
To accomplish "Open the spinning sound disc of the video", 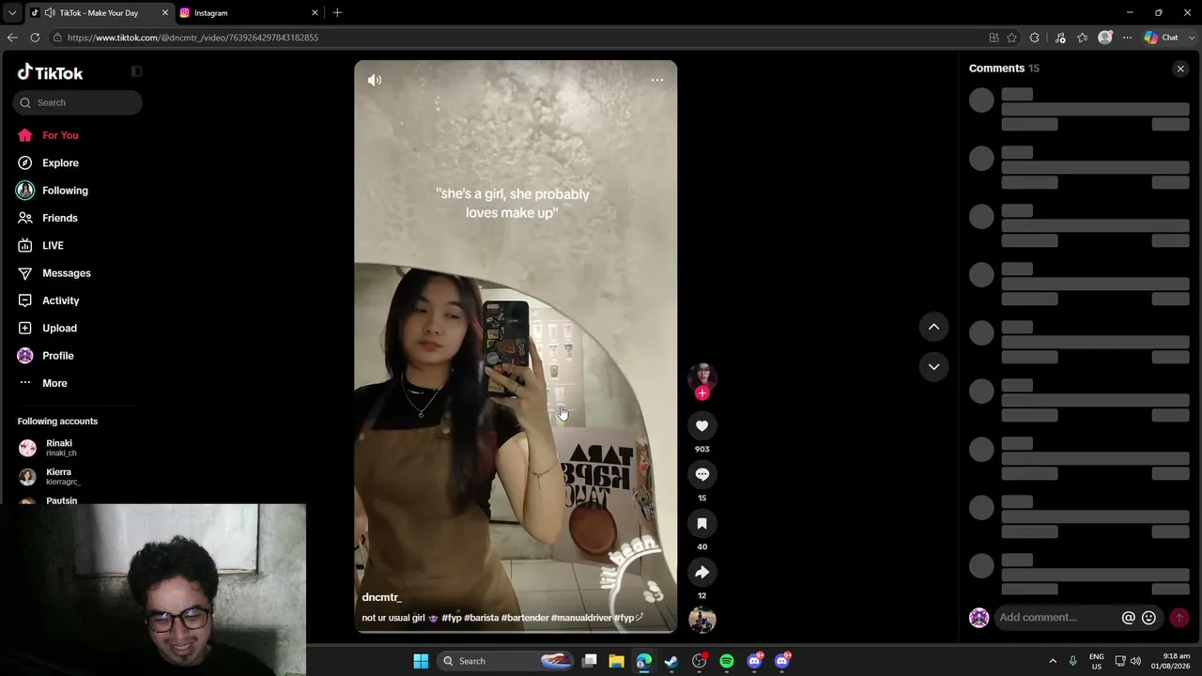I will coord(701,620).
